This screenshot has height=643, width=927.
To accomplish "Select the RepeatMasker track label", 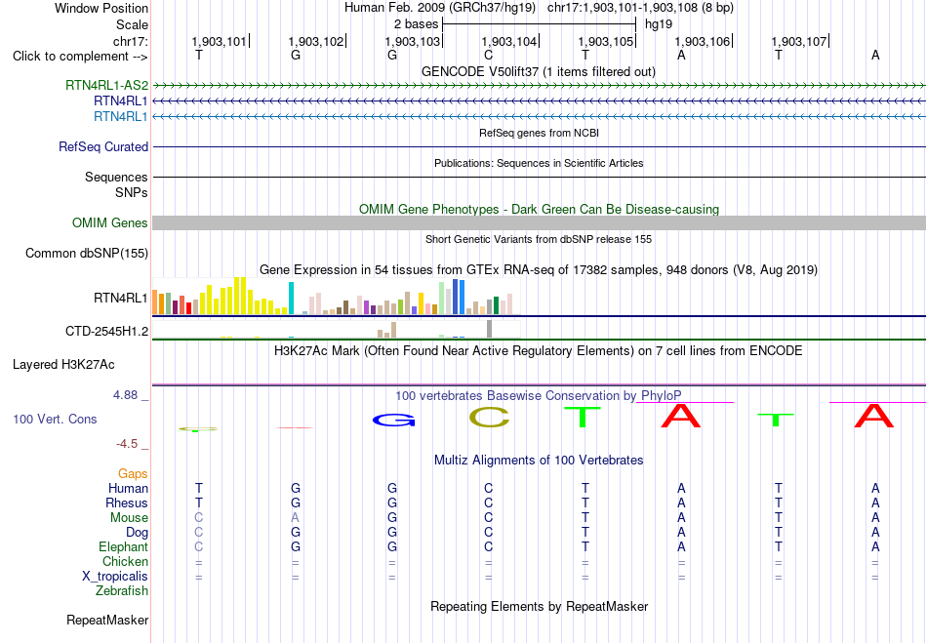I will pyautogui.click(x=107, y=620).
